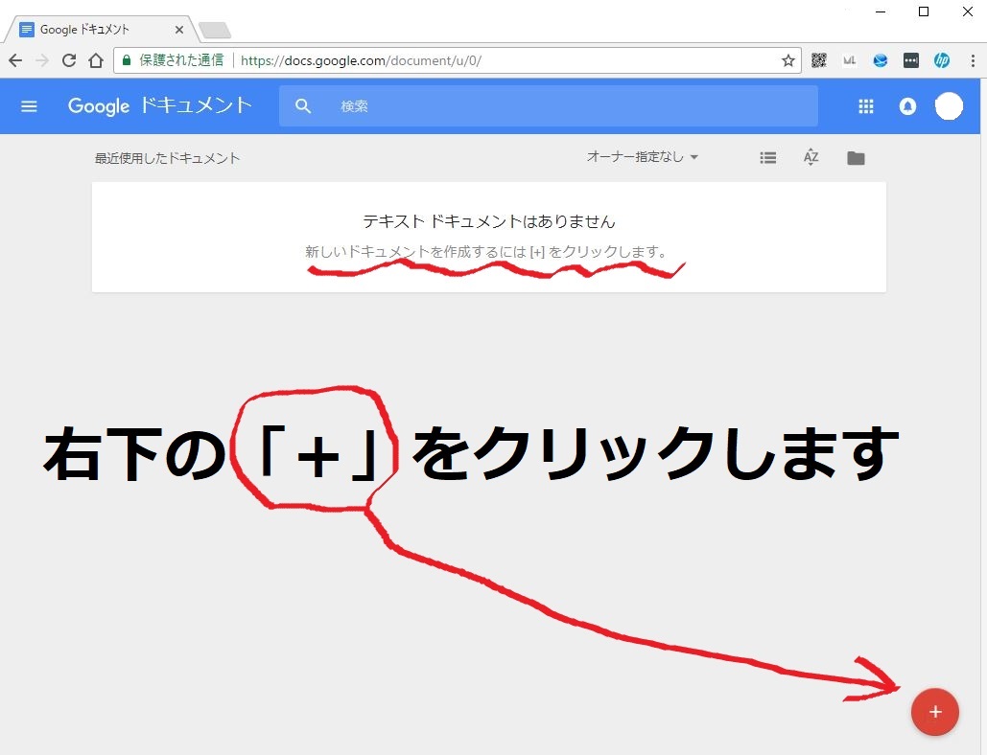Open a new browser tab

coord(215,30)
